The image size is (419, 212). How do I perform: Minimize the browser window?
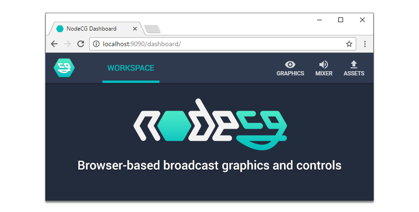pos(319,20)
